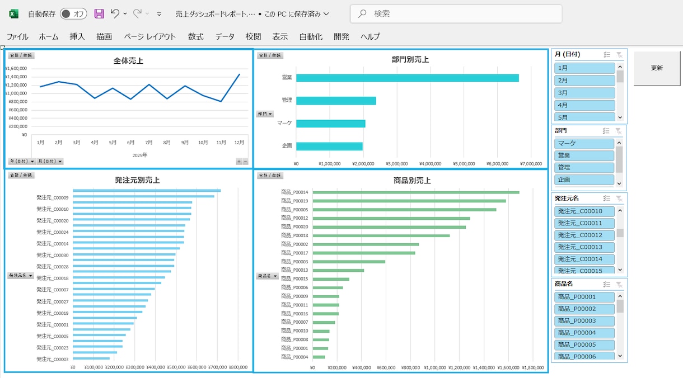This screenshot has height=378, width=683.
Task: Open the 商品名 field filter in 商品別売上 chart
Action: pyautogui.click(x=267, y=276)
